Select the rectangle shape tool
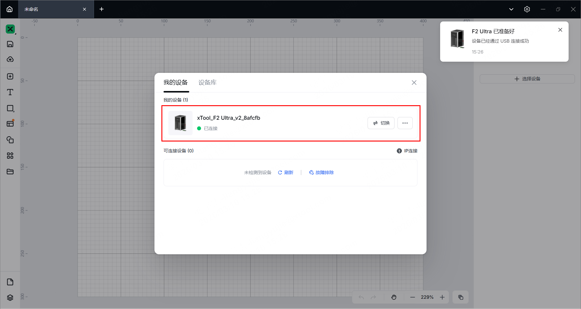This screenshot has height=309, width=581. (10, 108)
